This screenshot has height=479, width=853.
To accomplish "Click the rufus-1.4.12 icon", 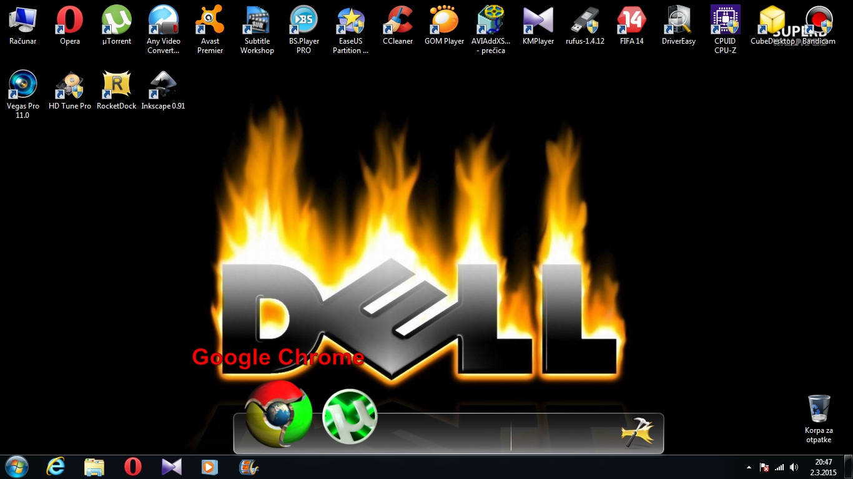I will (x=585, y=26).
